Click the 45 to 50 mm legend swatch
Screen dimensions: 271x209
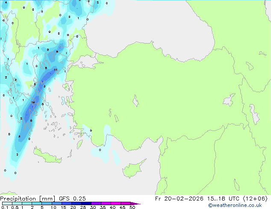tap(126, 203)
